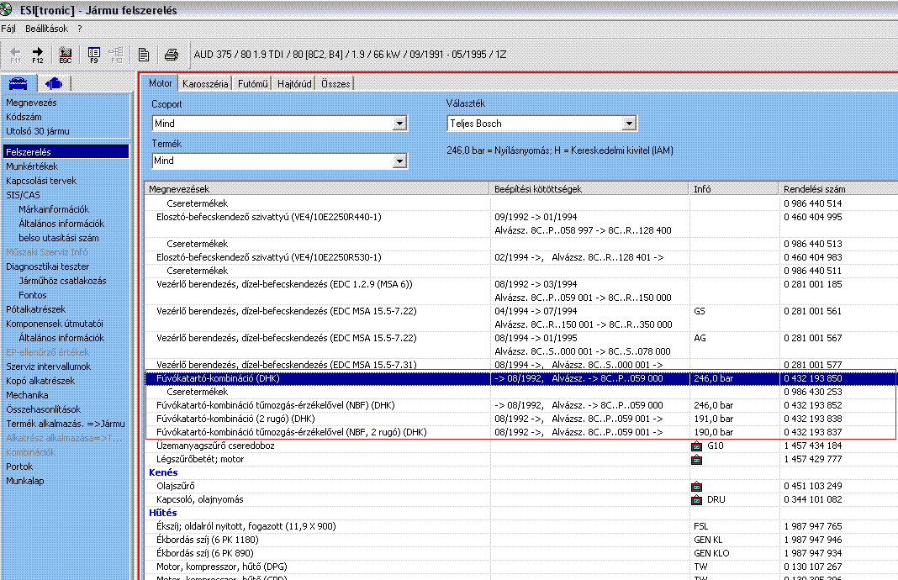Click the ESI[tronic] title bar app icon
This screenshot has width=898, height=580.
pos(6,9)
